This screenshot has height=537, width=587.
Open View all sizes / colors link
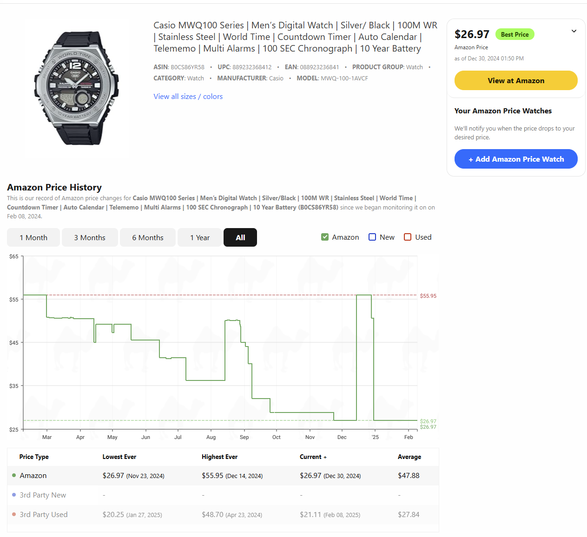pos(188,97)
